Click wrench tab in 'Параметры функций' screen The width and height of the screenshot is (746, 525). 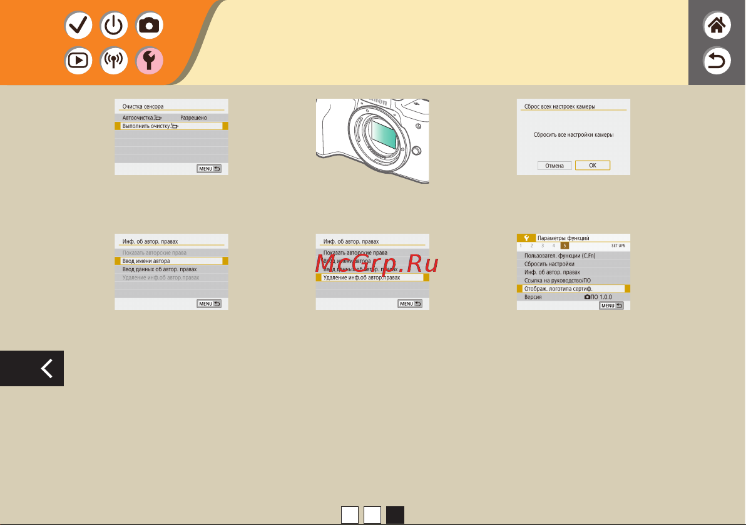click(x=526, y=237)
